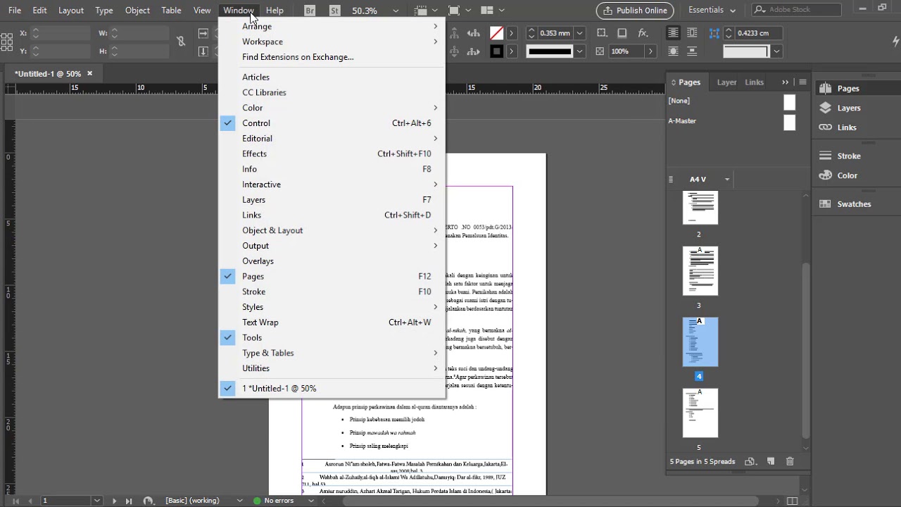901x507 pixels.
Task: Click the Go to Bridge icon
Action: coord(310,11)
